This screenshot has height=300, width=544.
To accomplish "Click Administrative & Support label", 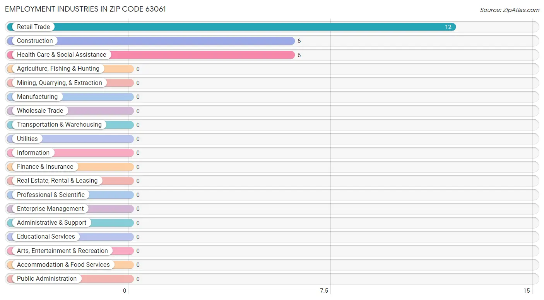I will pos(52,223).
